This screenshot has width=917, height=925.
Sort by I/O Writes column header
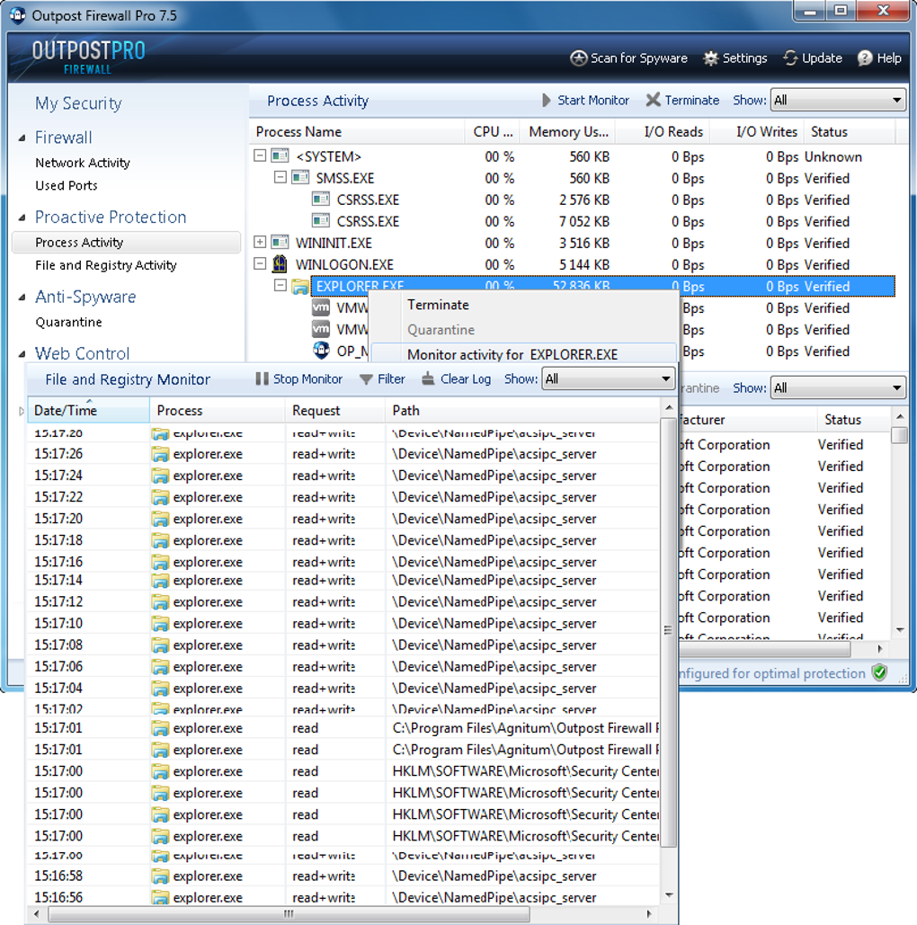tap(756, 132)
